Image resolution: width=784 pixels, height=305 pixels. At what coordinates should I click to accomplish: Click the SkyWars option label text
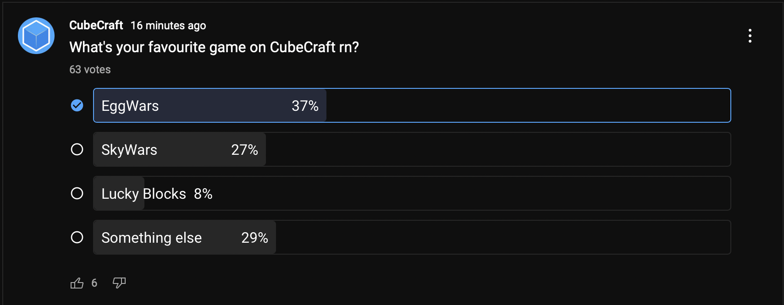pos(129,150)
